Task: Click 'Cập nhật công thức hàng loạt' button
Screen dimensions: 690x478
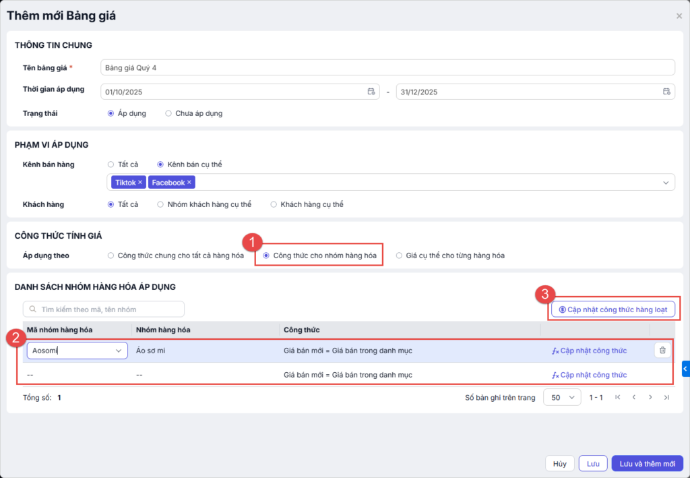Action: pyautogui.click(x=613, y=309)
